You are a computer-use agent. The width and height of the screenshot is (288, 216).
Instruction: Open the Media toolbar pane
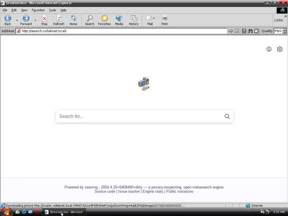[x=119, y=20]
